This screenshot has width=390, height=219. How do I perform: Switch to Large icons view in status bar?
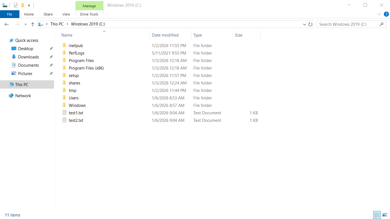(385, 215)
